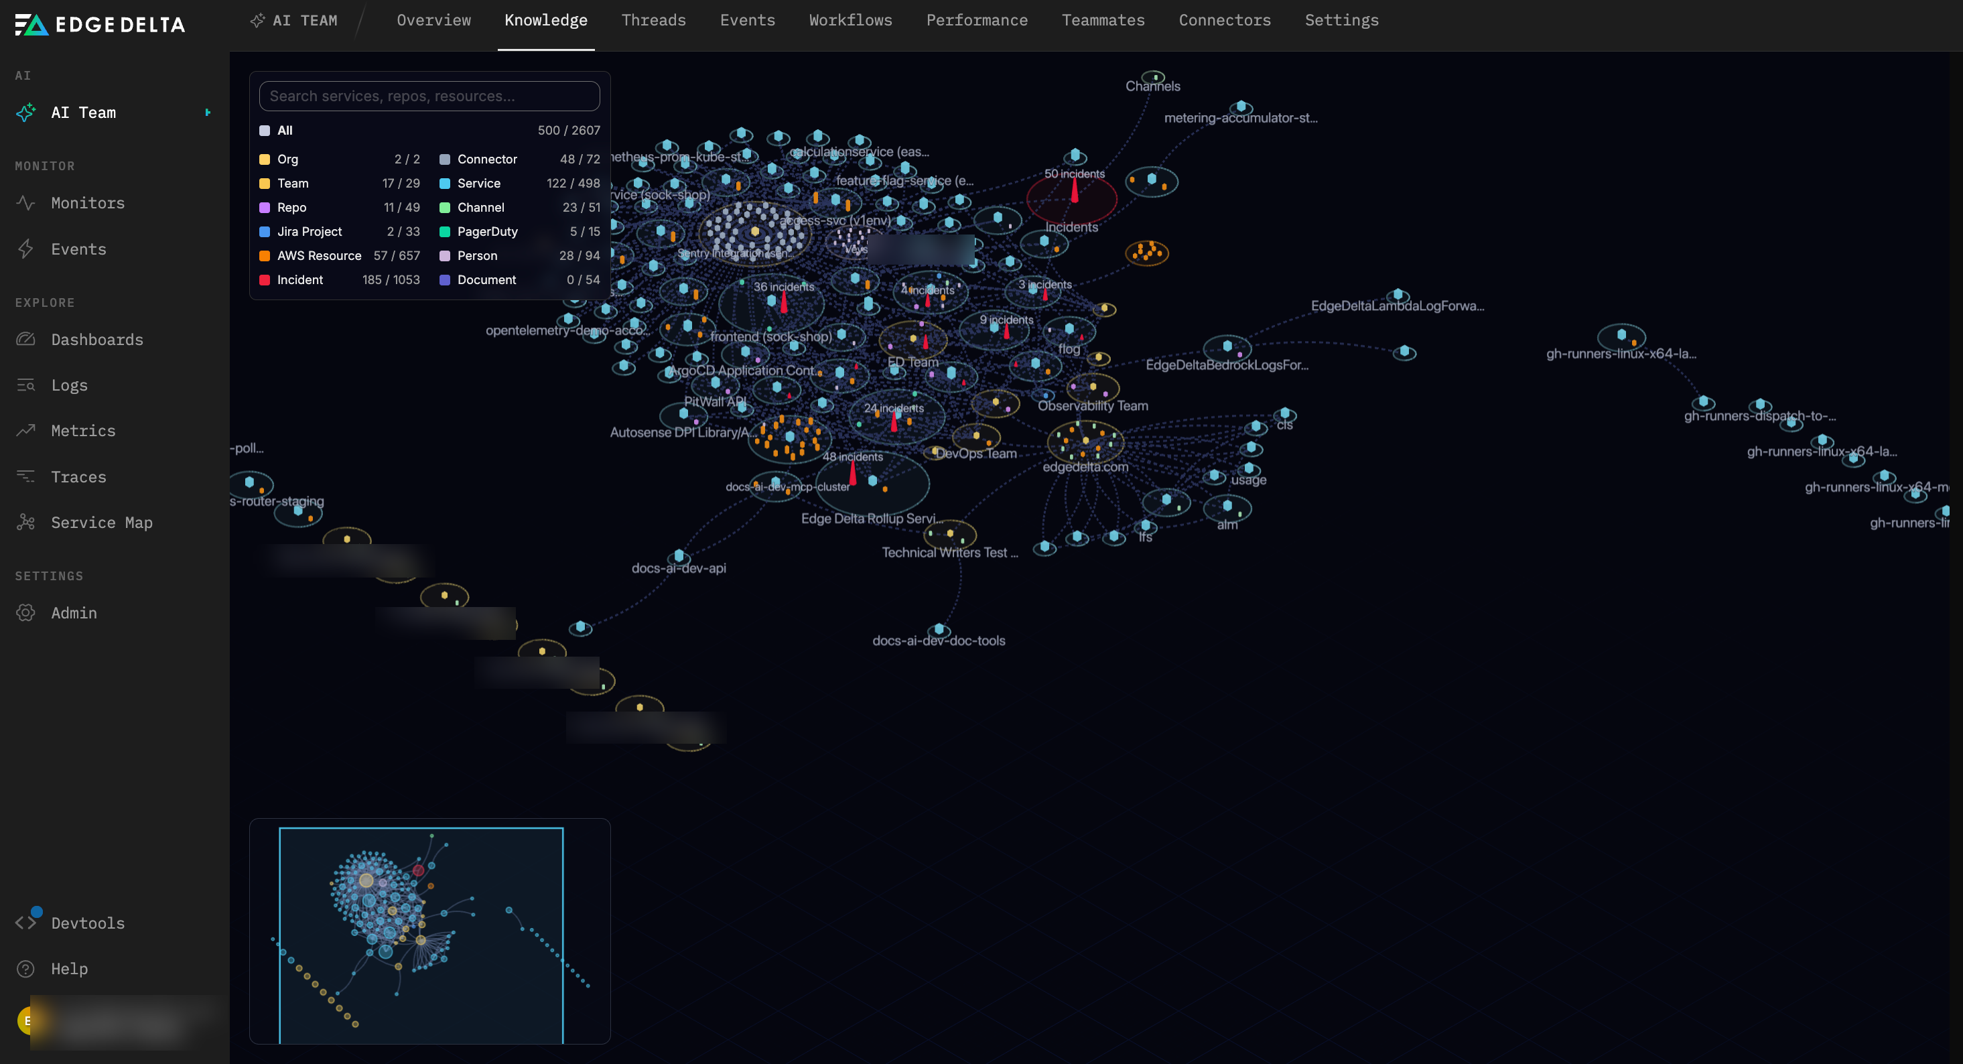Viewport: 1963px width, 1064px height.
Task: Click the Observability Team node label
Action: click(1093, 405)
